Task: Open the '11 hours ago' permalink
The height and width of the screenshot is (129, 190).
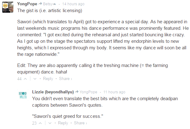Action: [114, 92]
